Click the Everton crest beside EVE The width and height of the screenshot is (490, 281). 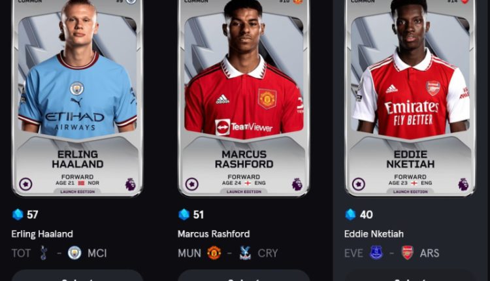click(376, 253)
